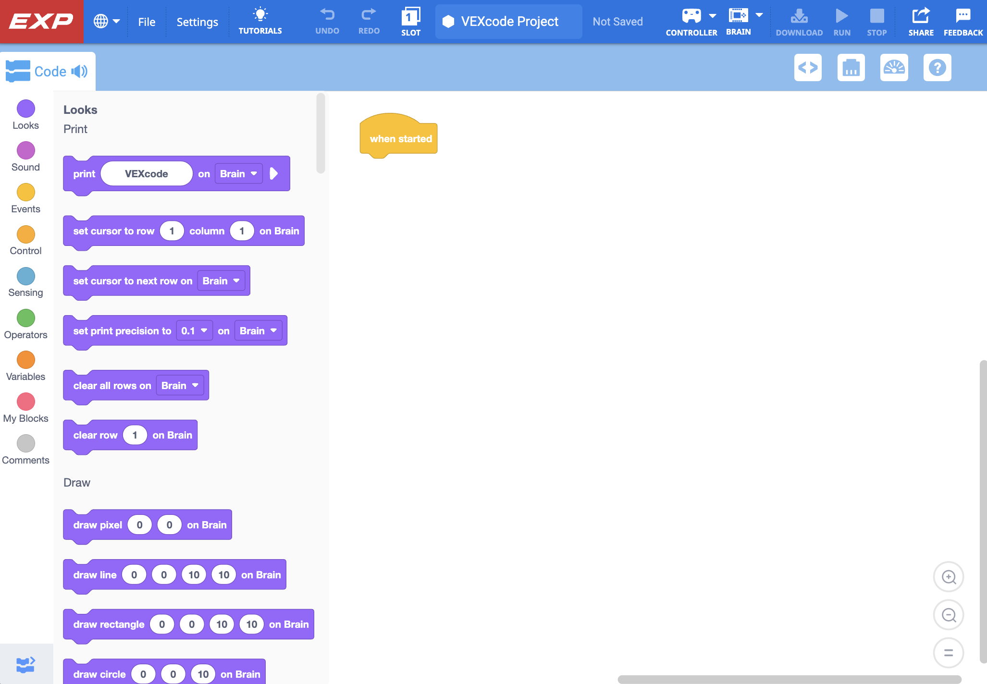This screenshot has width=987, height=684.
Task: Open the Brain dropdown on the print block
Action: pos(238,173)
